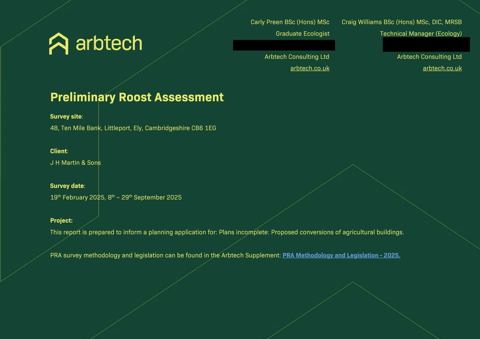Open arbtech.co.uk link below Craig Williams

point(442,68)
